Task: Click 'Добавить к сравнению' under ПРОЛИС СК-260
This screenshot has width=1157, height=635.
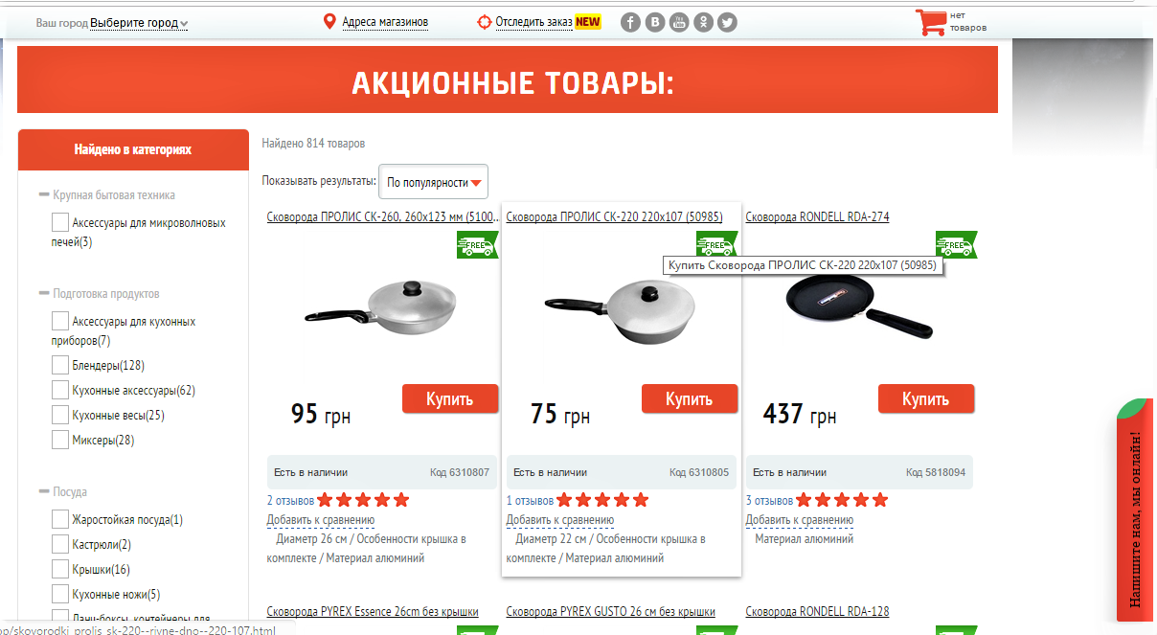Action: (x=321, y=520)
